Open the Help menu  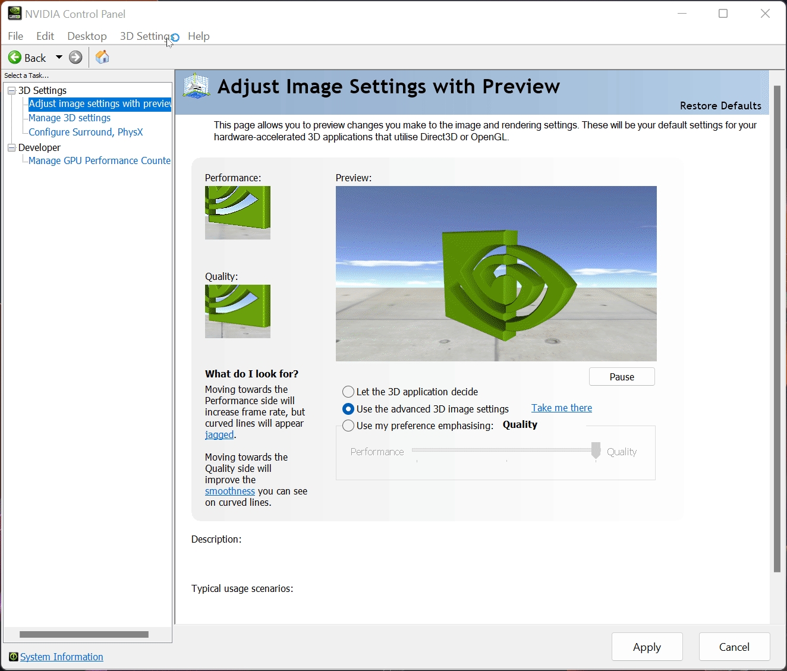point(199,36)
